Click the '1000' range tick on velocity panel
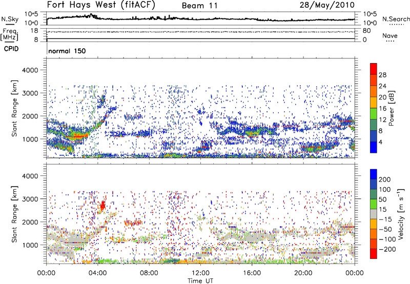This screenshot has height=284, width=410. [x=30, y=245]
